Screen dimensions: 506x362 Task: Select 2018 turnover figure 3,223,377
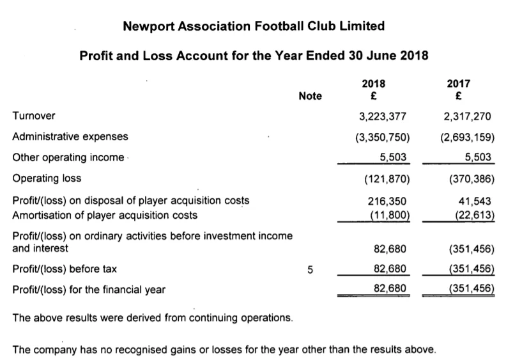[x=383, y=116]
